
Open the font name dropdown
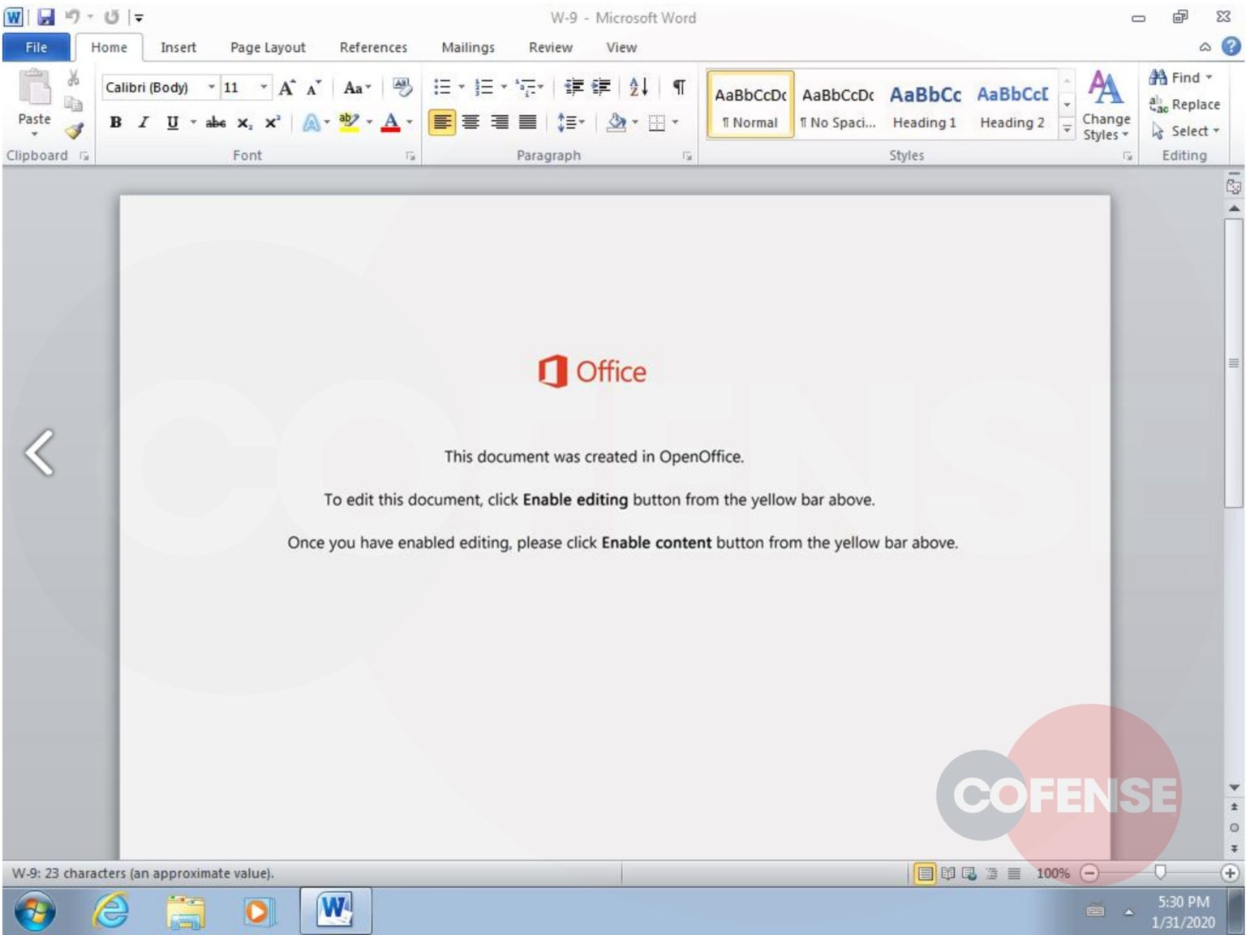[212, 87]
